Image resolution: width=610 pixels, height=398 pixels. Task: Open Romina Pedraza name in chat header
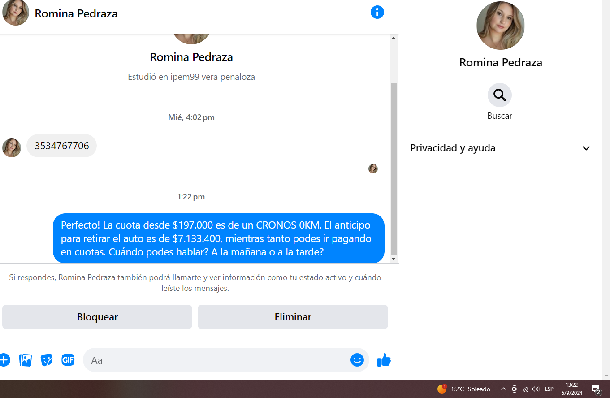point(76,13)
